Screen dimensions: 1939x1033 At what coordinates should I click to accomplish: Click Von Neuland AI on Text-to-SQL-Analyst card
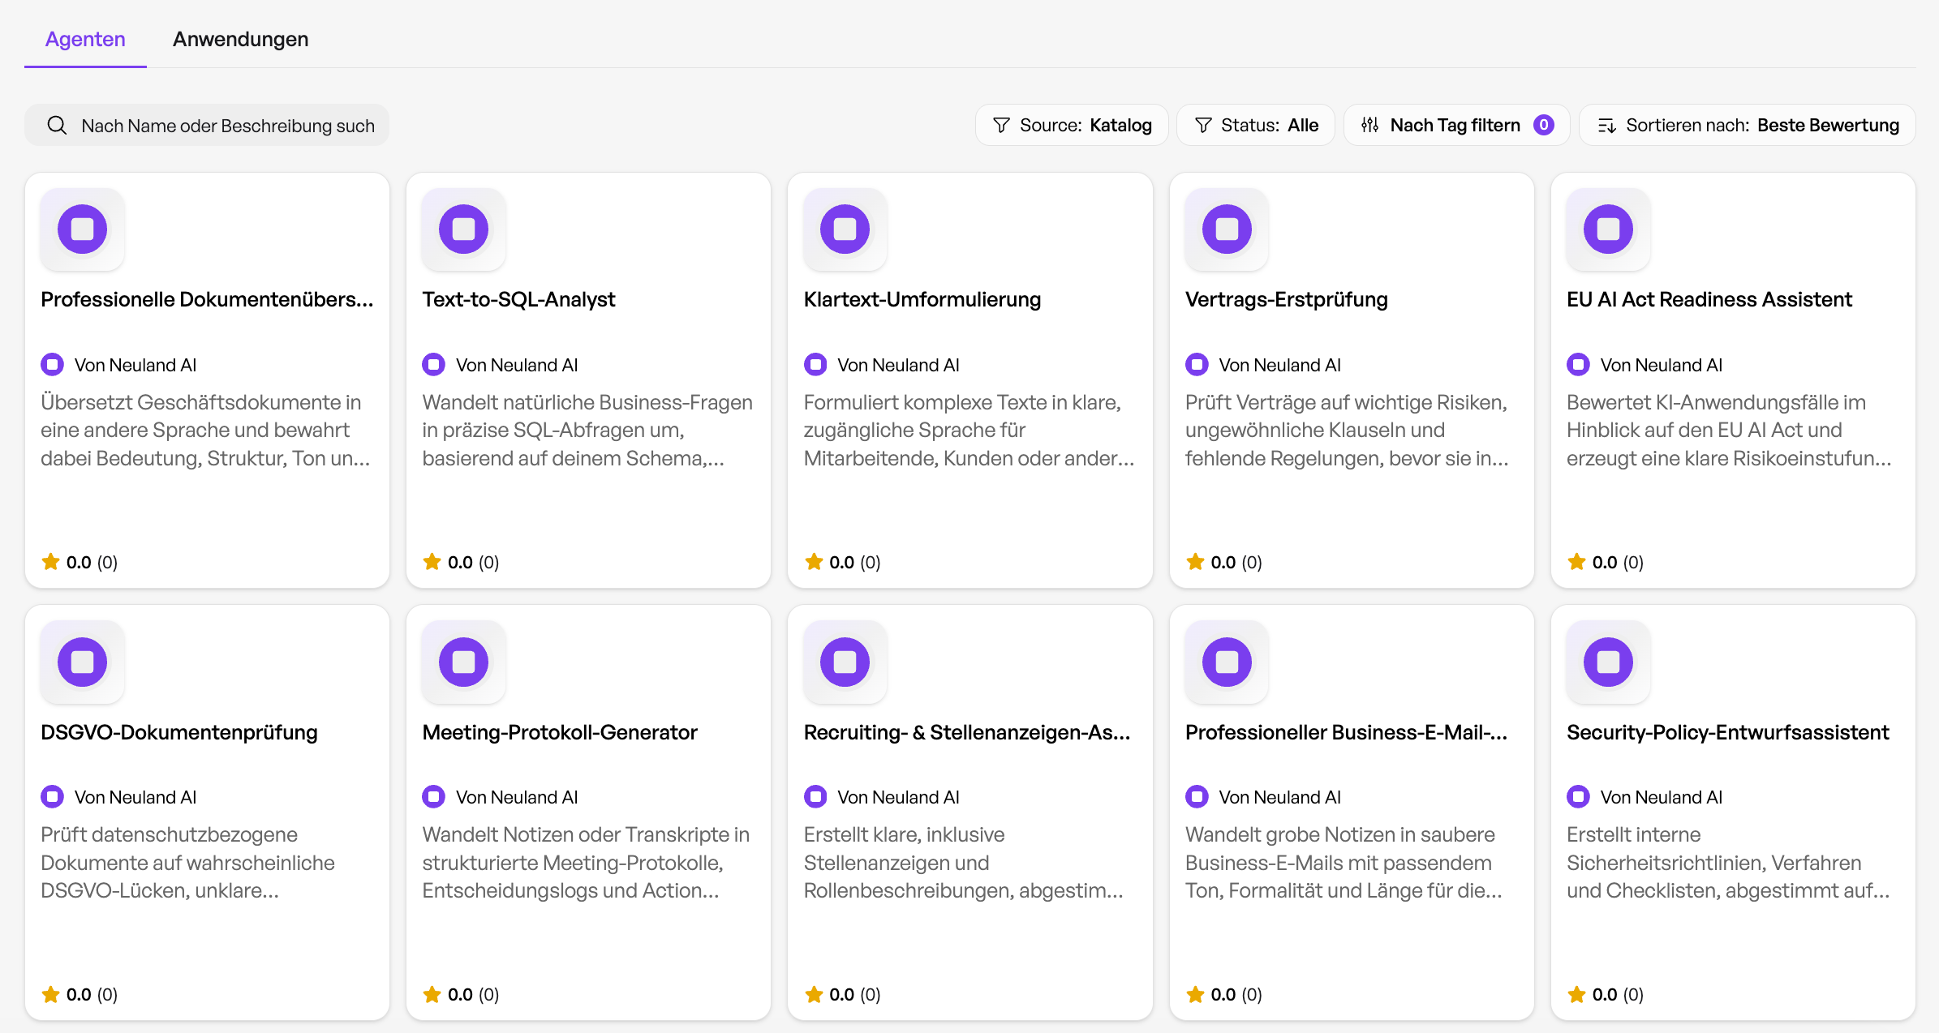coord(501,365)
